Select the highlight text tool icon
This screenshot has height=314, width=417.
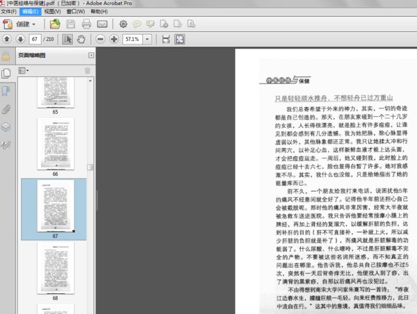(x=151, y=24)
